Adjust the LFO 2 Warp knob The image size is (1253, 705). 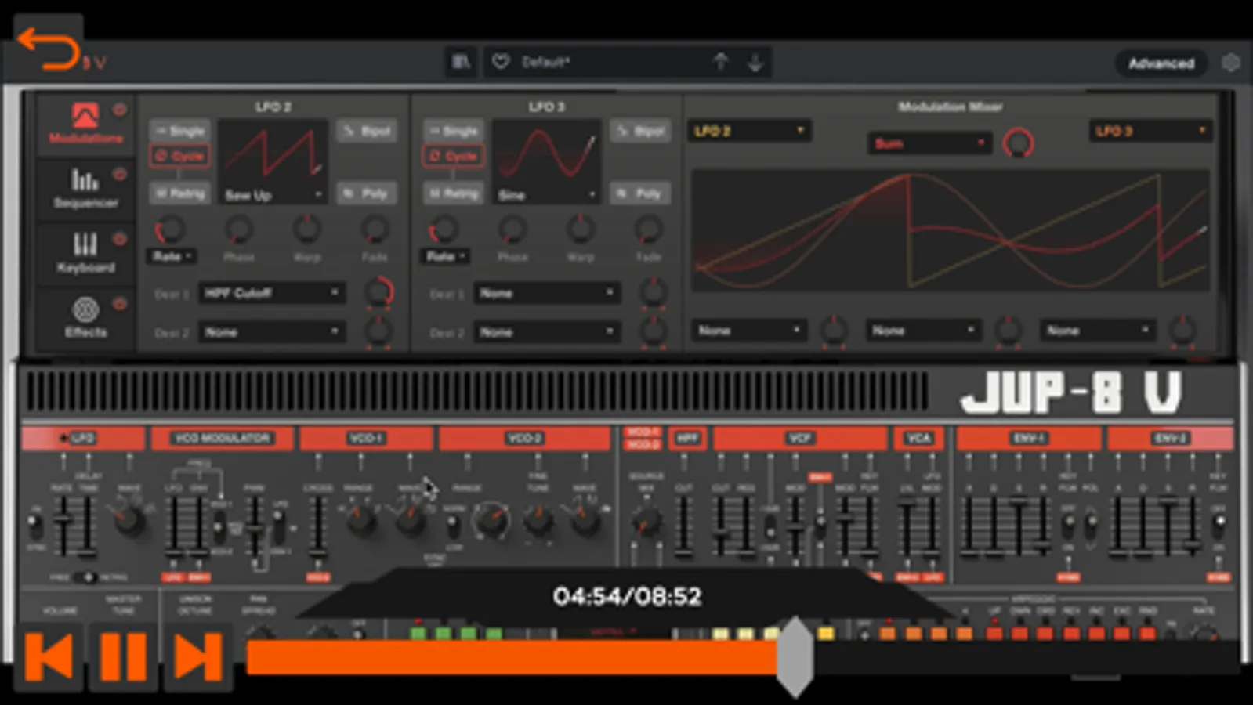click(306, 230)
